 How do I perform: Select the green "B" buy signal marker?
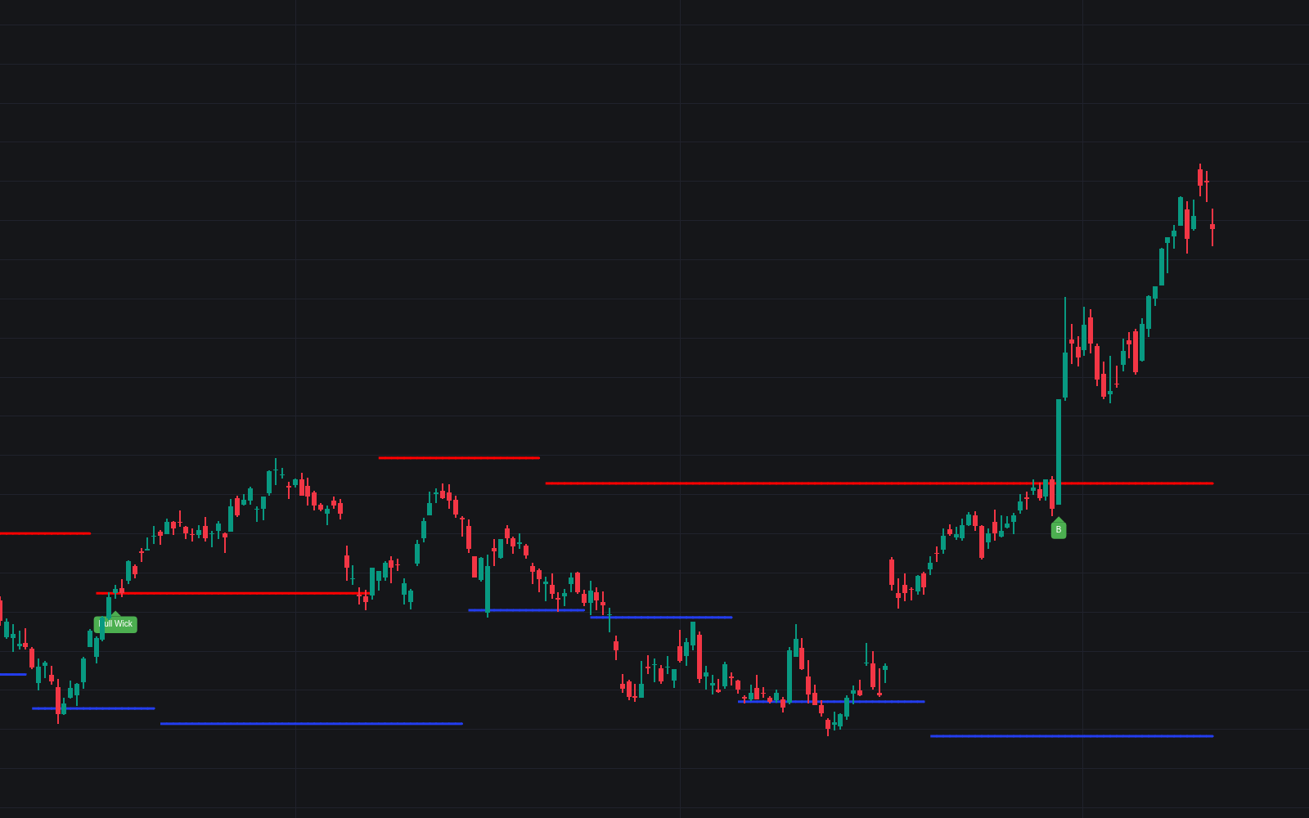(x=1059, y=528)
